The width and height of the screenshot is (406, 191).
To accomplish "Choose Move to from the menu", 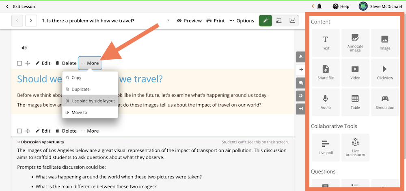I will (90, 112).
